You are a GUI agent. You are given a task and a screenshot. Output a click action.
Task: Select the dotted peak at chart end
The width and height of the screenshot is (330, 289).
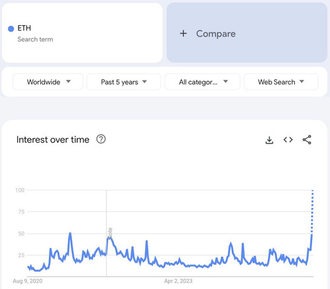tap(312, 211)
